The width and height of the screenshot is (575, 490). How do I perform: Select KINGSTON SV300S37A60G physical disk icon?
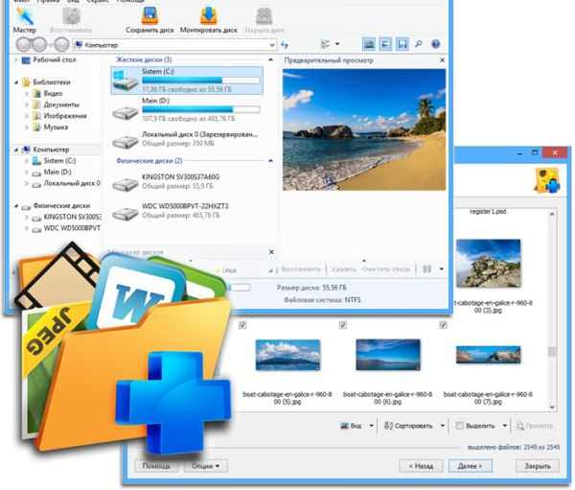(x=125, y=184)
